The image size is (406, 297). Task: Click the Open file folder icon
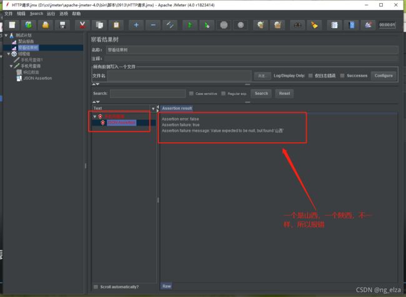click(46, 25)
